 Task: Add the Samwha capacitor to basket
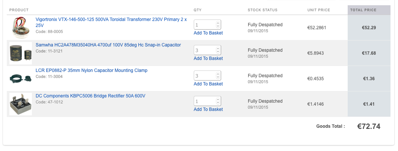(x=208, y=58)
